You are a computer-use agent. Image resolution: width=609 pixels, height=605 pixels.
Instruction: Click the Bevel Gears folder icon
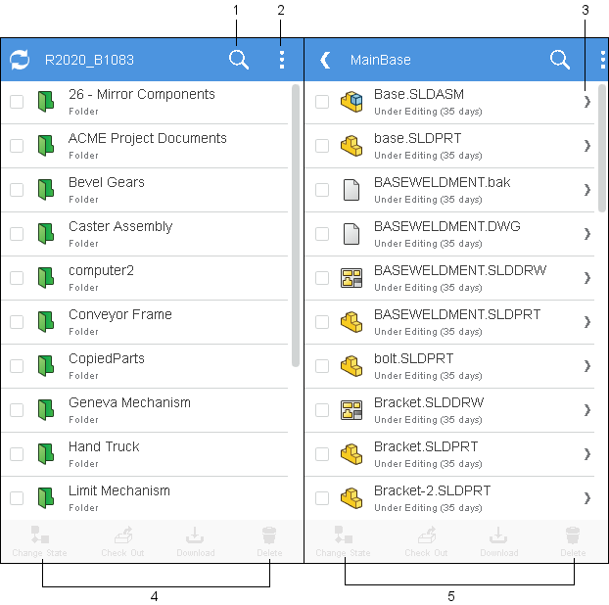(45, 189)
